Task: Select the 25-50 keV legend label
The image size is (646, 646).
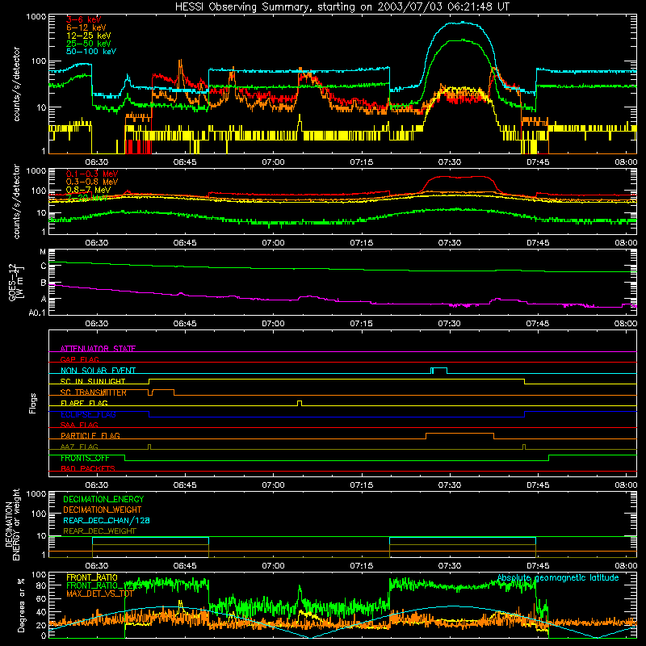Action: (x=89, y=44)
